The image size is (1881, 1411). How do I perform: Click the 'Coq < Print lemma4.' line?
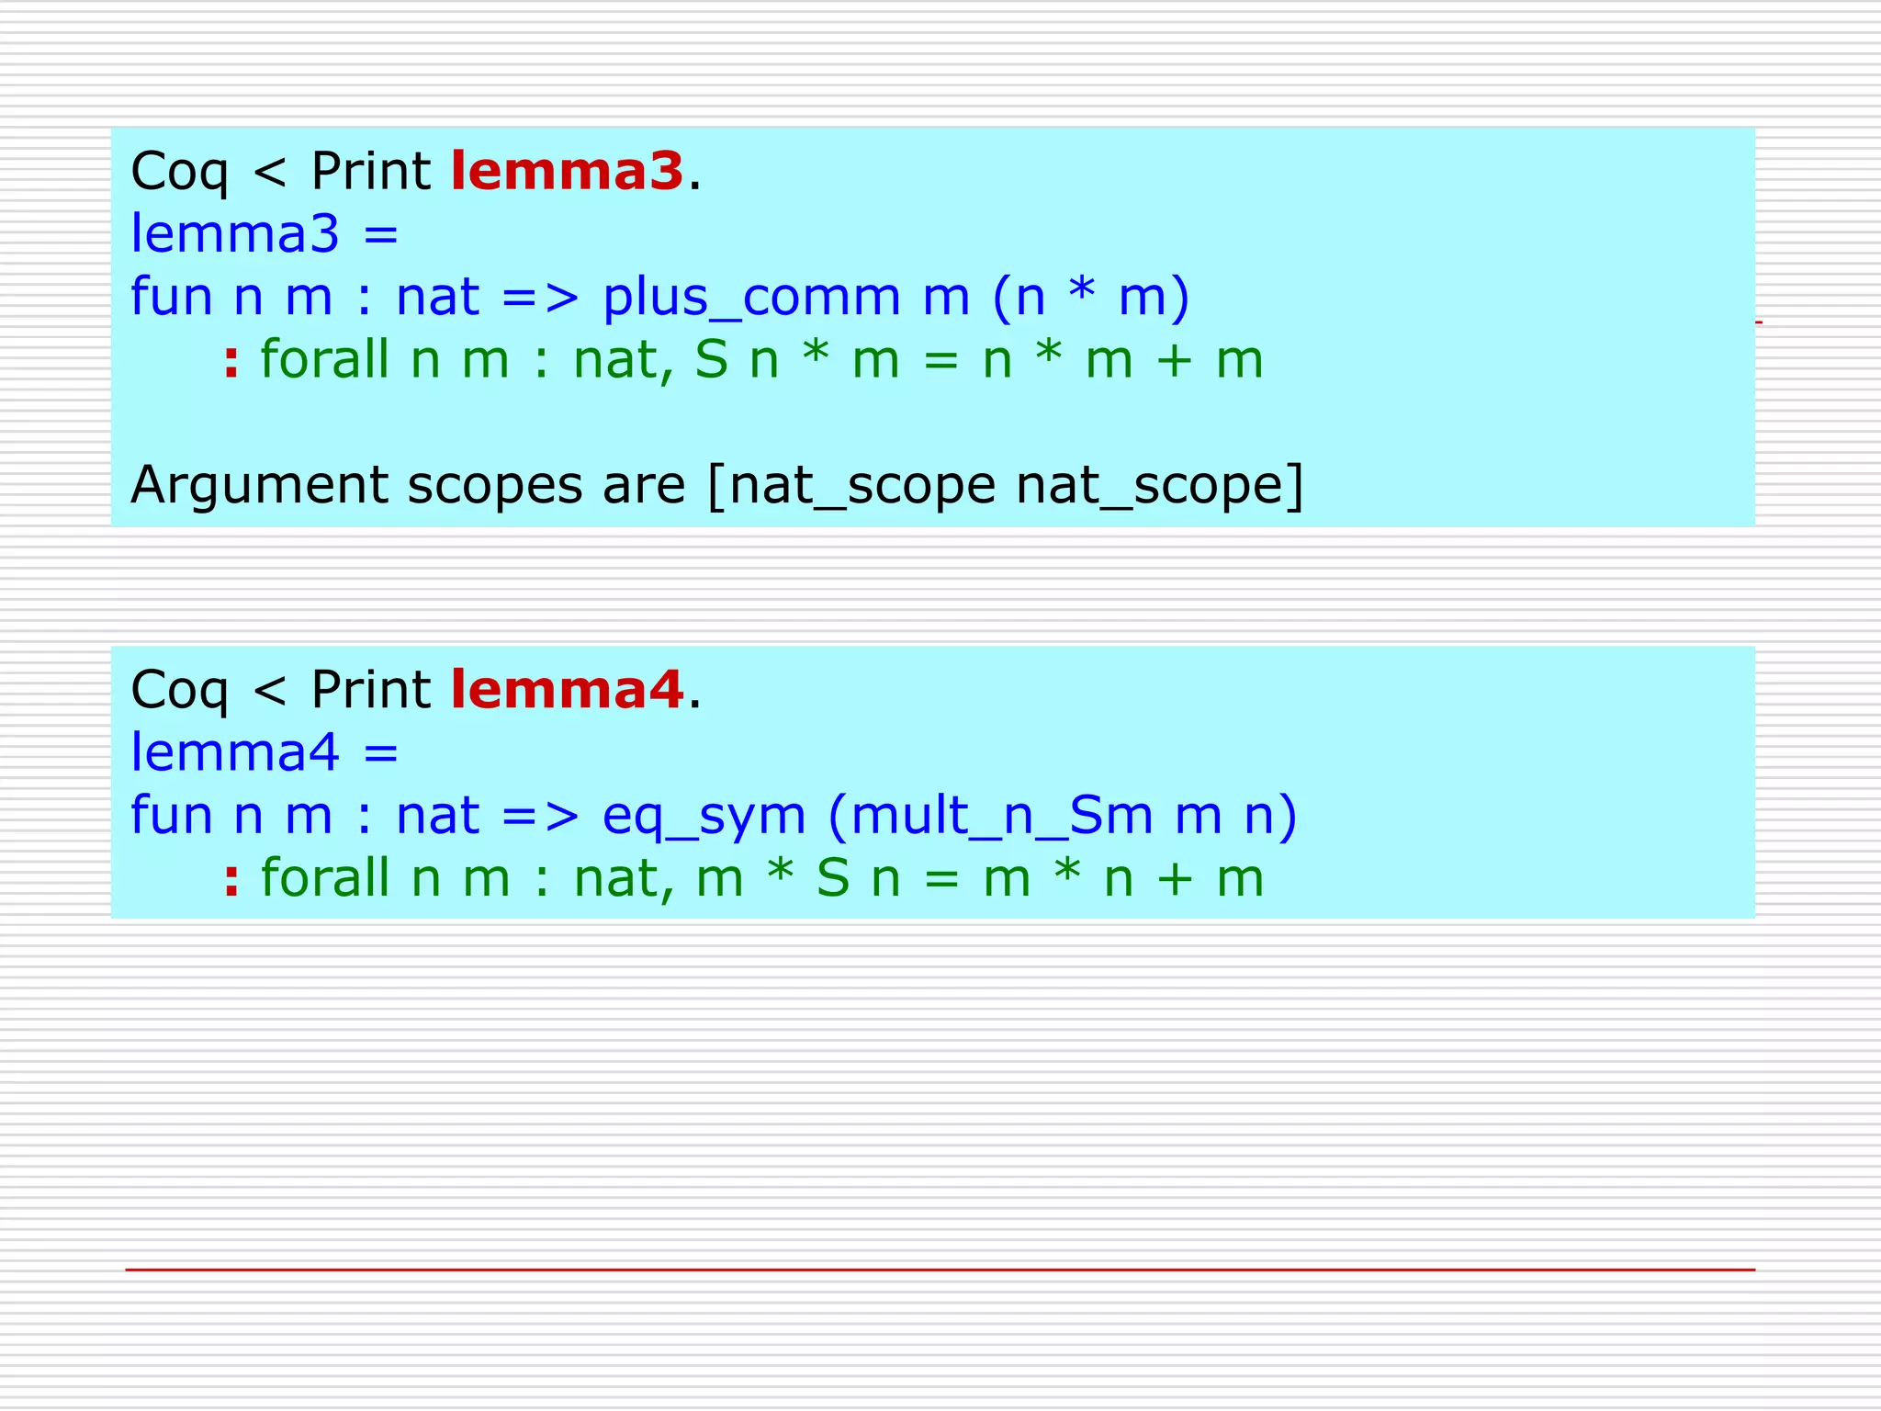click(416, 690)
